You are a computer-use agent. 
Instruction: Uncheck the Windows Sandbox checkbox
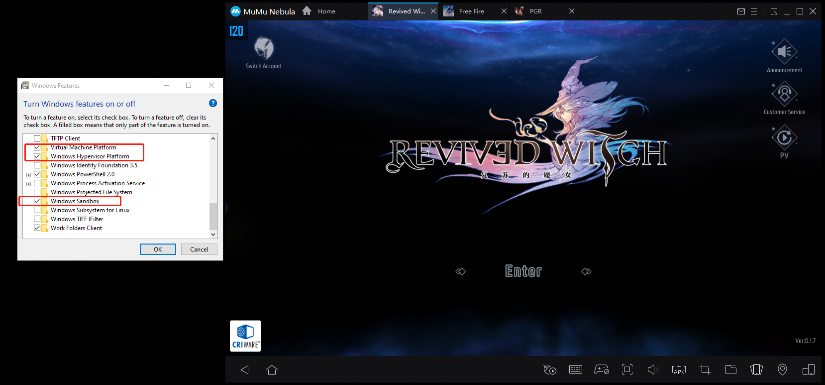tap(37, 201)
